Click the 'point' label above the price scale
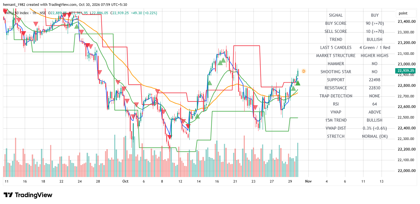The width and height of the screenshot is (420, 204). [403, 13]
